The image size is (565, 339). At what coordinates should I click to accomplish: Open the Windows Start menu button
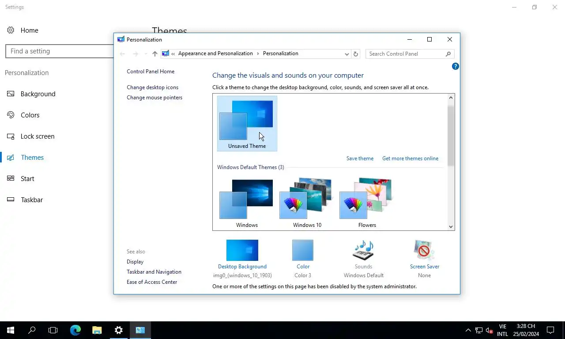[11, 330]
